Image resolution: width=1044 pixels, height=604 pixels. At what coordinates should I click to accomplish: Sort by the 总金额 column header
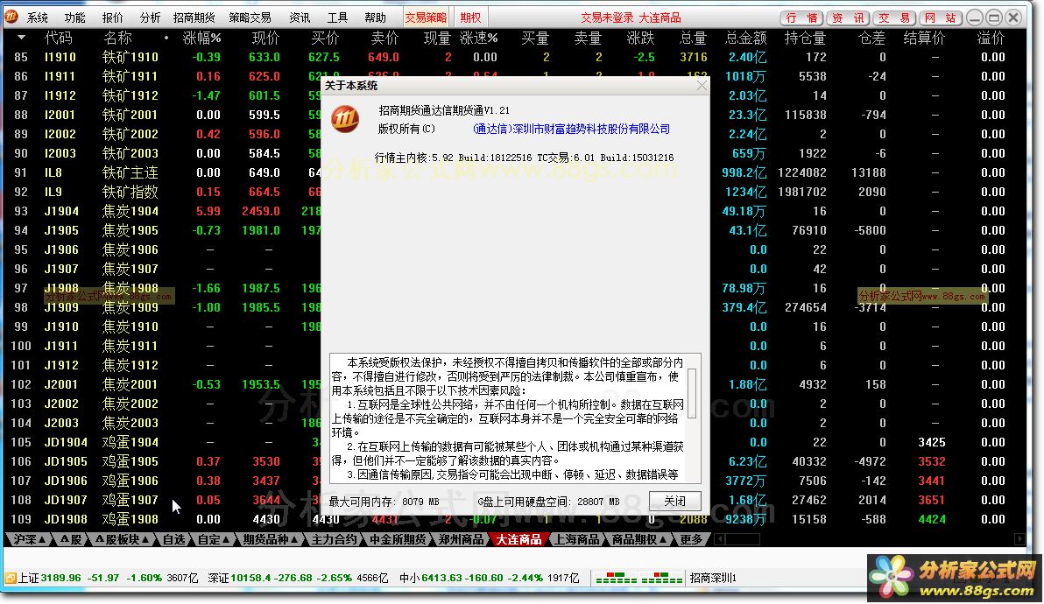[x=745, y=38]
